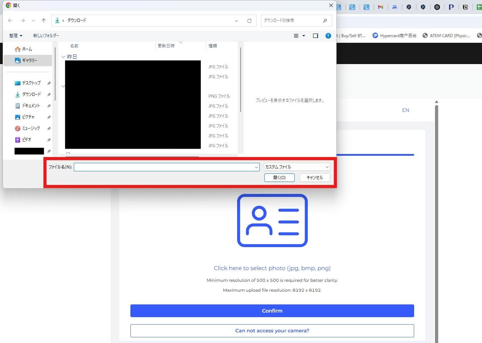Click the refresh button beside address bar
Image resolution: width=482 pixels, height=343 pixels.
[249, 21]
